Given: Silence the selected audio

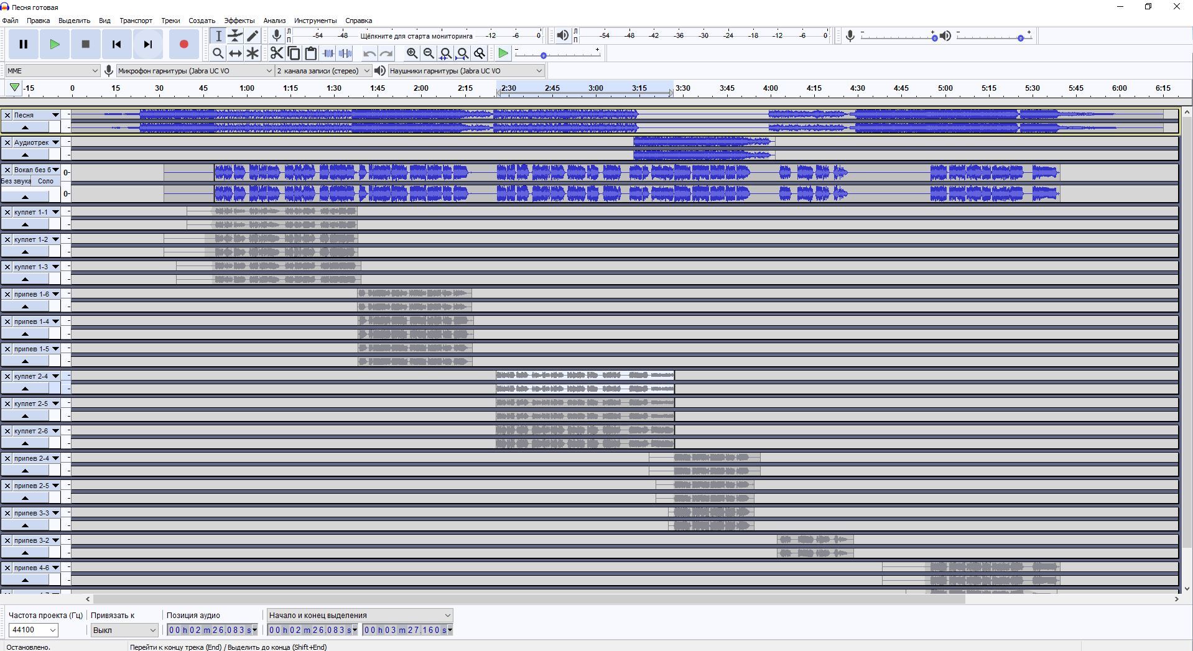Looking at the screenshot, I should (x=345, y=53).
